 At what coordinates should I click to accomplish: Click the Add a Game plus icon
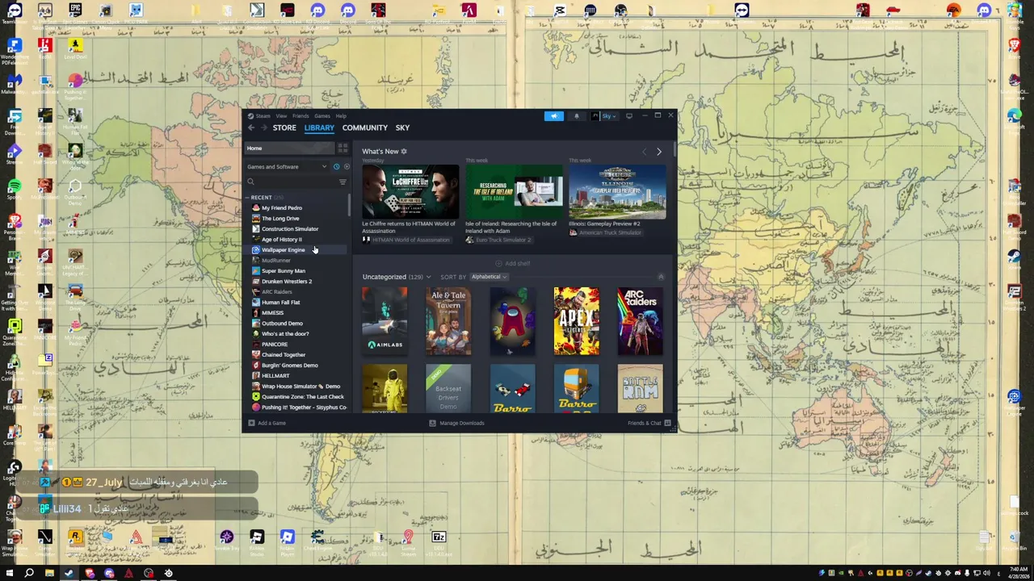(251, 423)
